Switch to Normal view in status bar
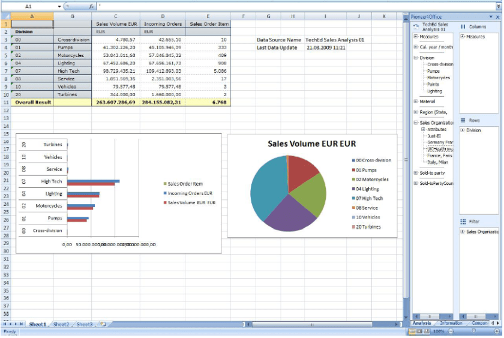This screenshot has height=338, width=504. (412, 331)
